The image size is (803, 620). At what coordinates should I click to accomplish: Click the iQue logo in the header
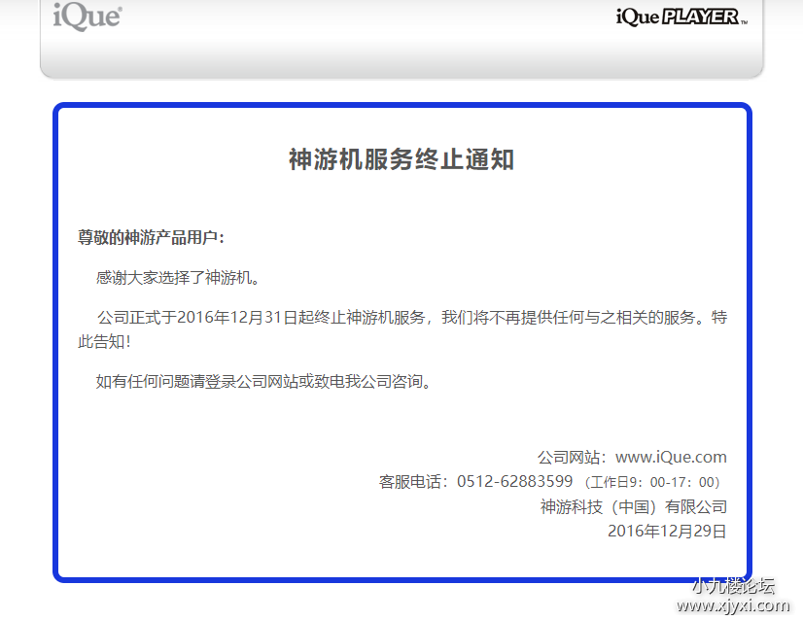pyautogui.click(x=87, y=16)
